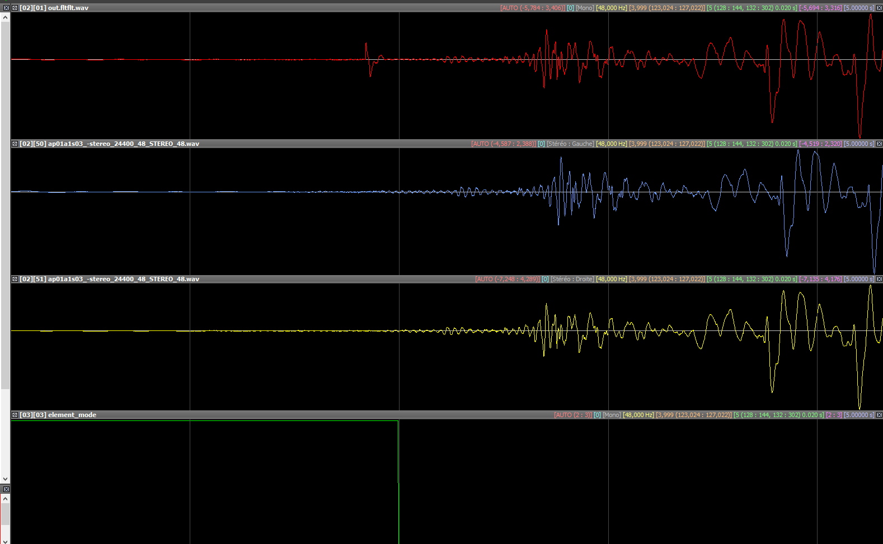The width and height of the screenshot is (883, 544).
Task: Click the small icon left of [02][50] track title
Action: (15, 144)
